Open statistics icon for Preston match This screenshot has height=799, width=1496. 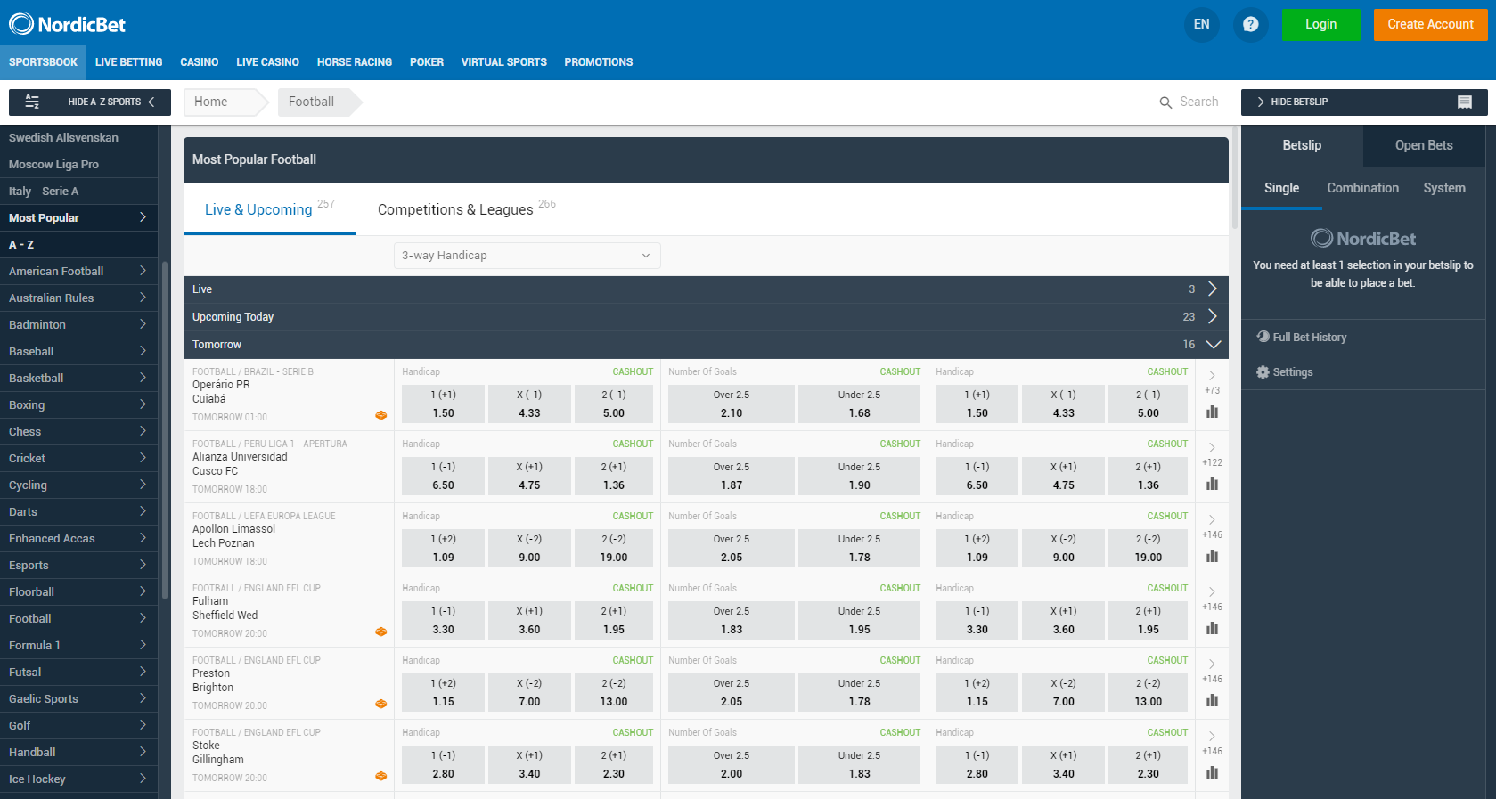click(1212, 700)
